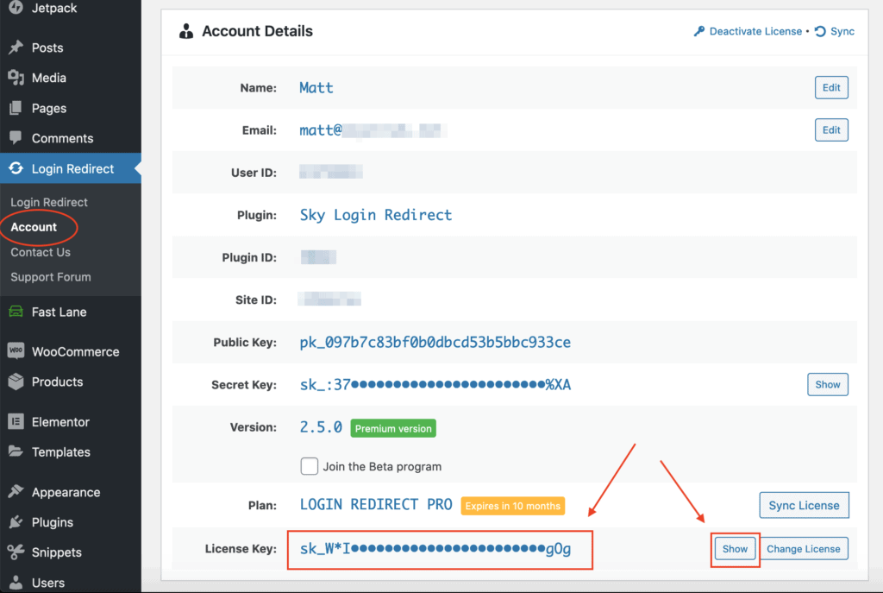Click the Fast Lane car icon

click(16, 312)
